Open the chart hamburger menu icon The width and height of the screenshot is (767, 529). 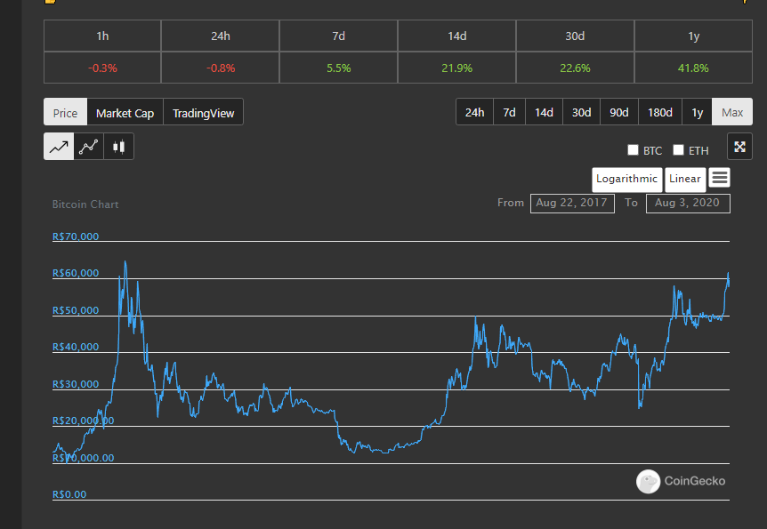click(x=720, y=178)
